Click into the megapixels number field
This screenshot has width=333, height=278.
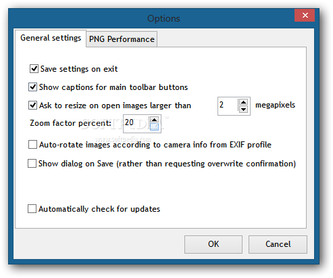(228, 106)
